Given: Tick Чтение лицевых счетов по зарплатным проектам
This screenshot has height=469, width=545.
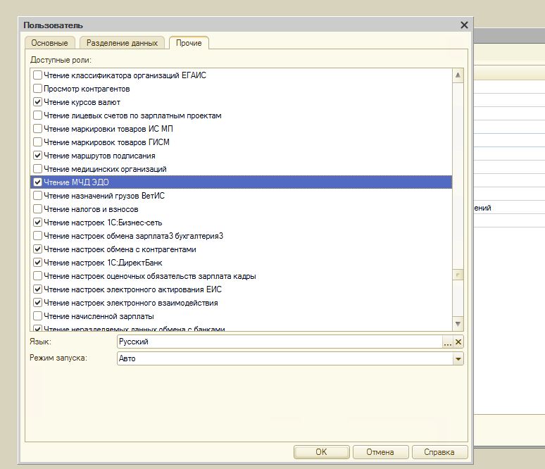Looking at the screenshot, I should coord(37,115).
